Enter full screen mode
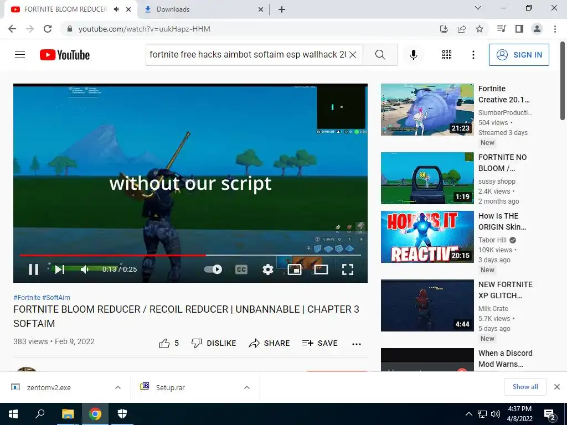The width and height of the screenshot is (567, 425). click(x=348, y=269)
